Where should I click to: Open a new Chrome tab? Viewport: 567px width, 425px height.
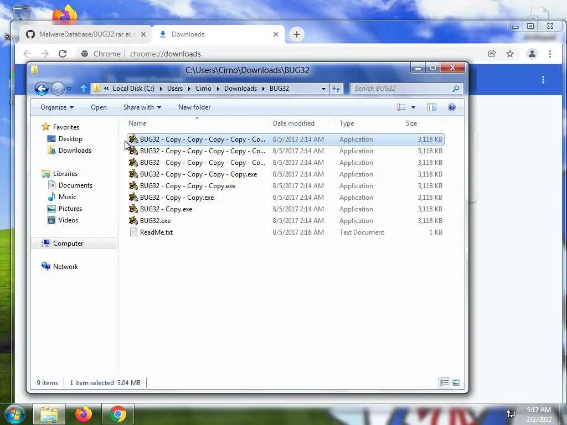pos(297,34)
